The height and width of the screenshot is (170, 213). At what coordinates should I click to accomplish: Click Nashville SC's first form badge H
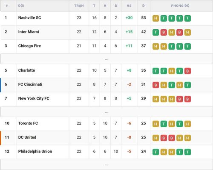pos(155,18)
